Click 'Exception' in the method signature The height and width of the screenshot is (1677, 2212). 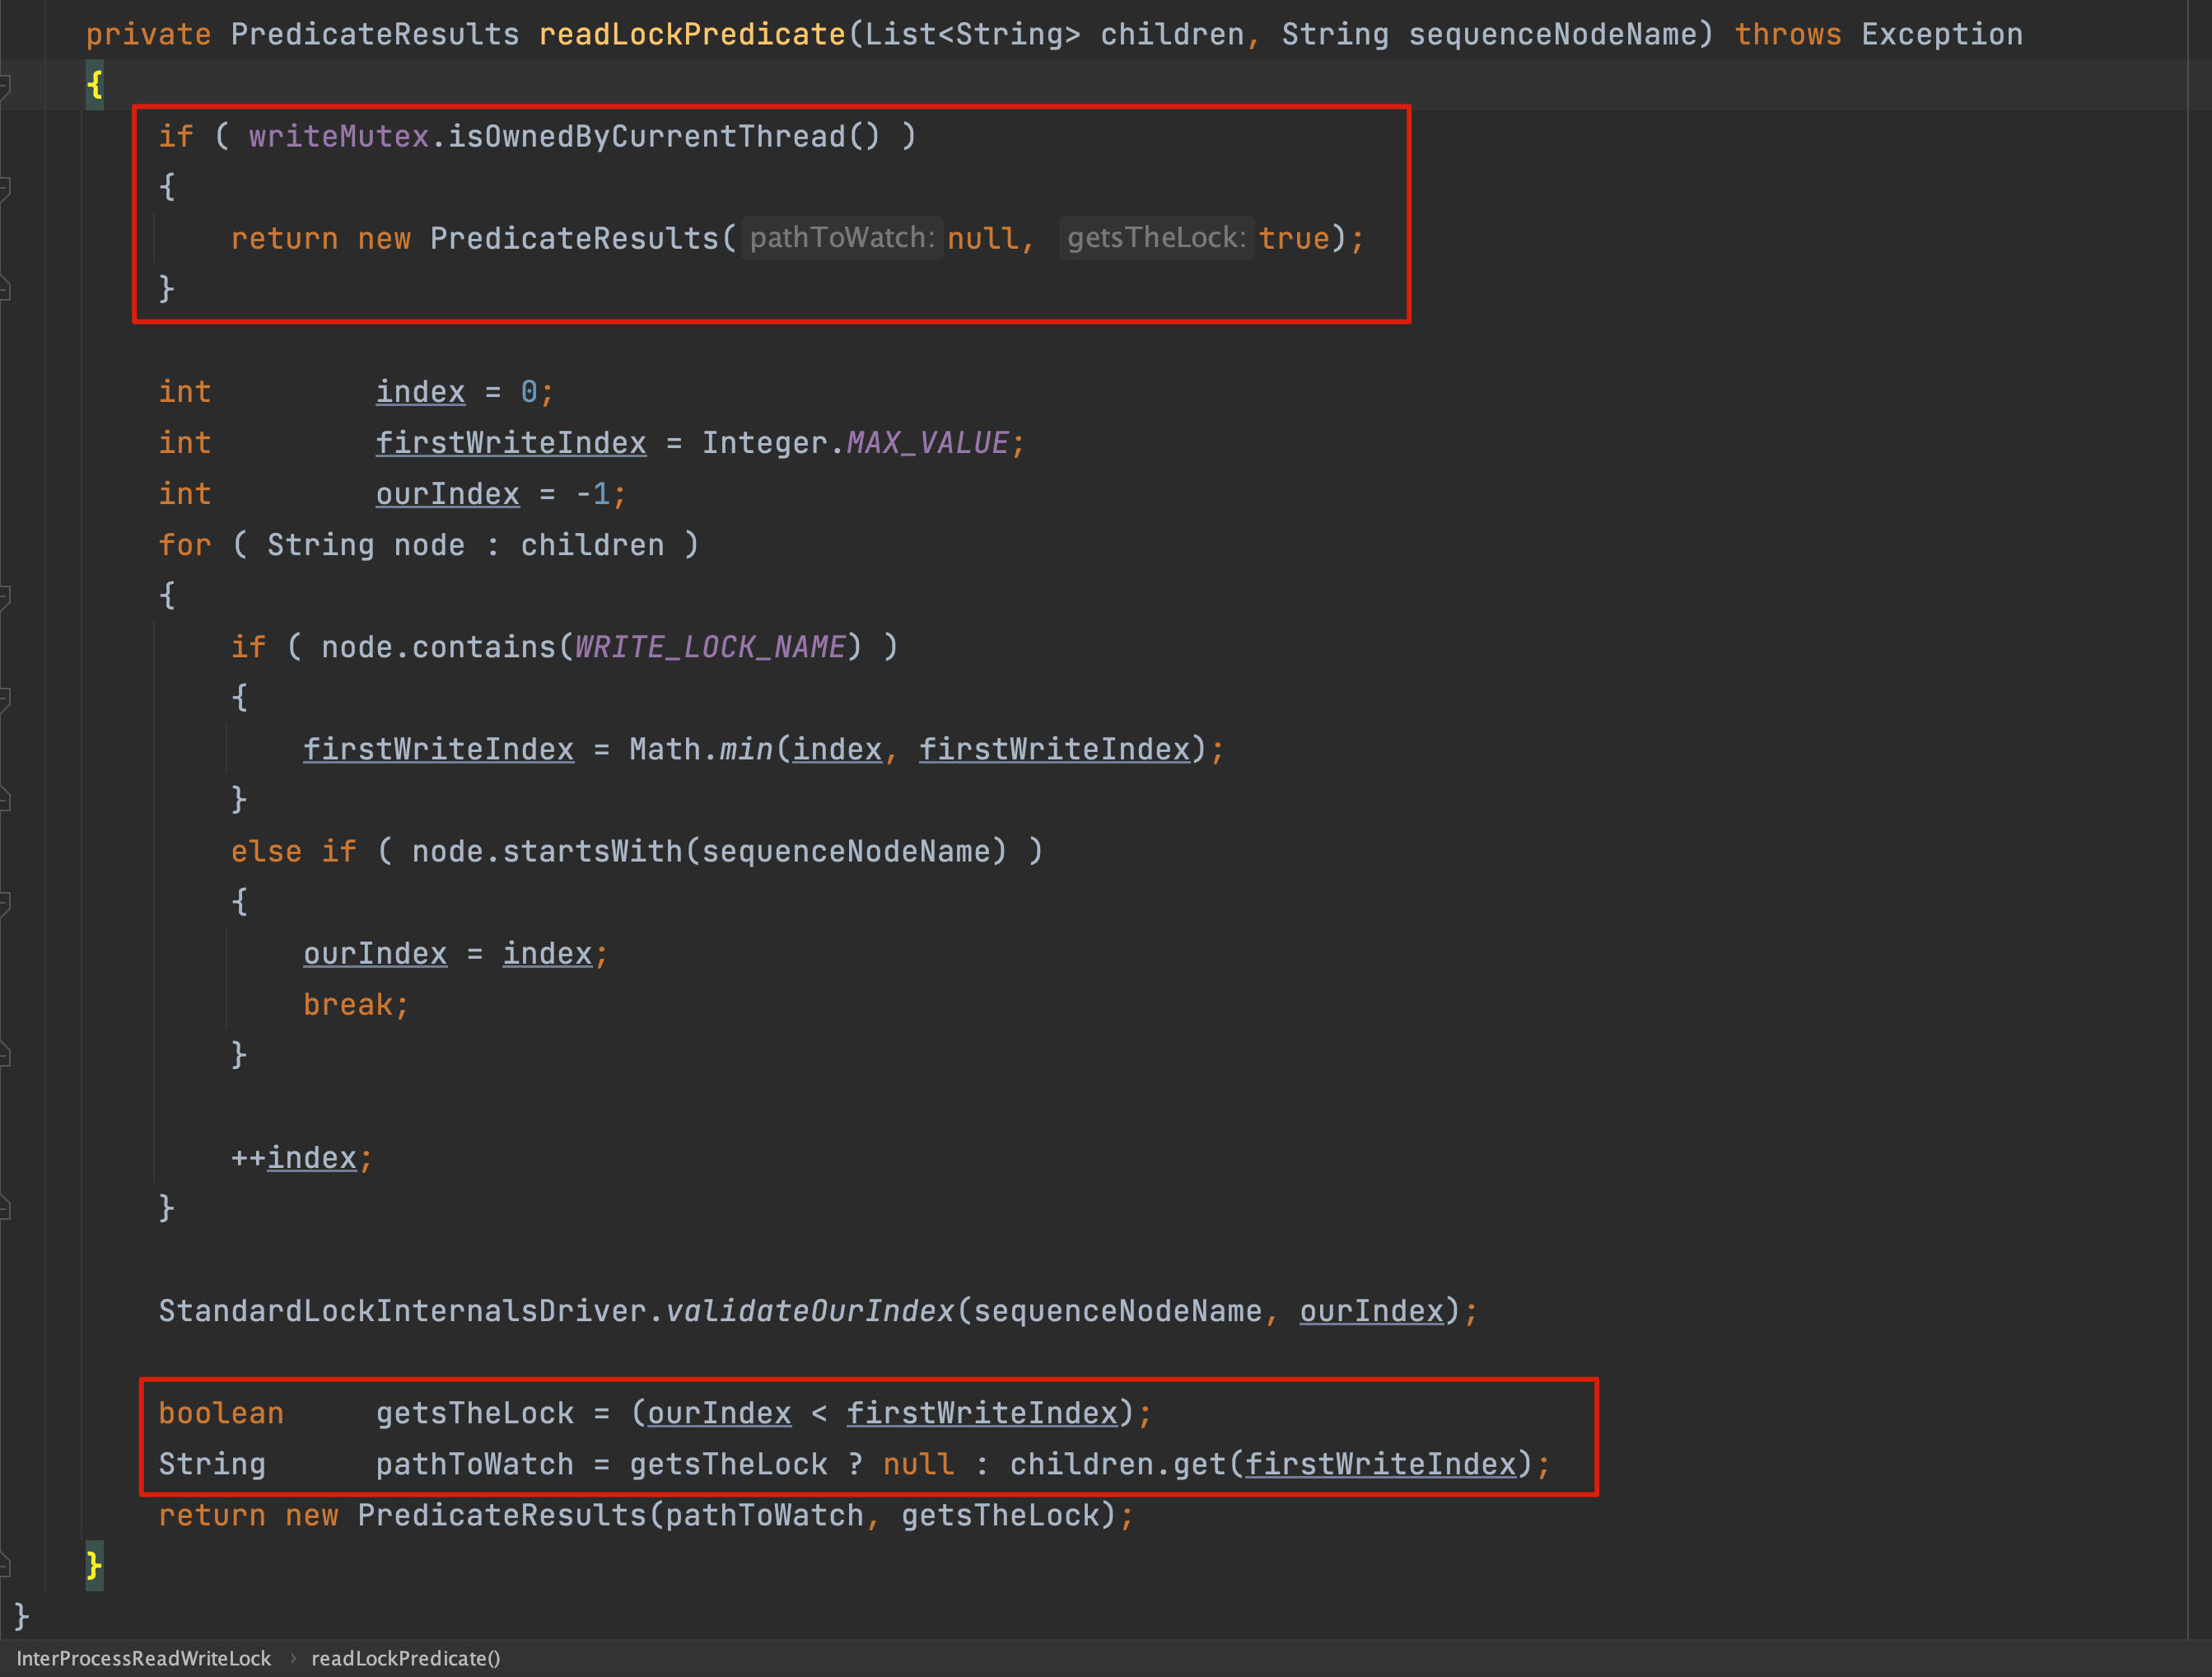[x=1942, y=35]
